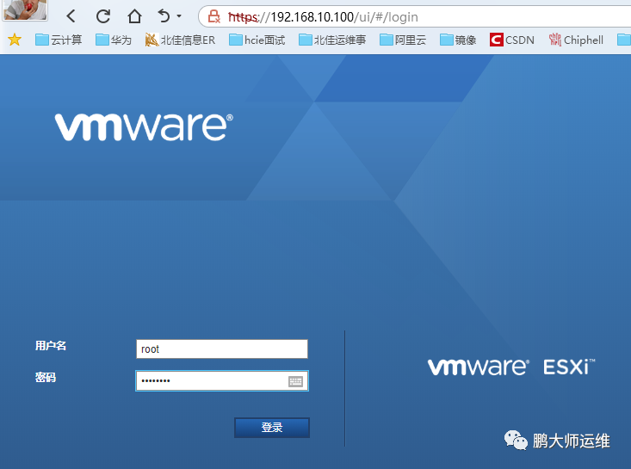Open the CSDN bookmark
631x469 pixels.
click(x=512, y=40)
